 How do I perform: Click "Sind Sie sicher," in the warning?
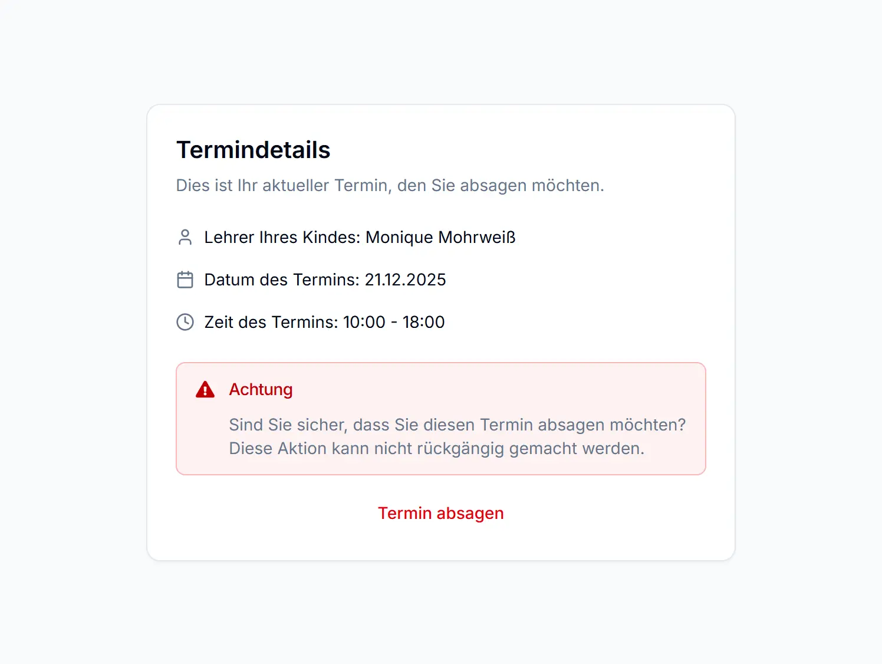[288, 425]
